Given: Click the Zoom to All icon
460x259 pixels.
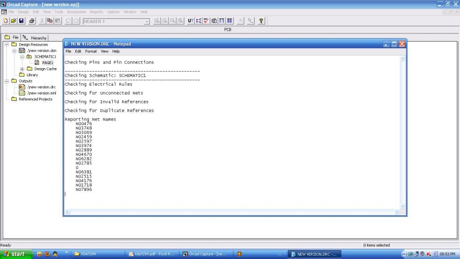Looking at the screenshot, I should [181, 21].
